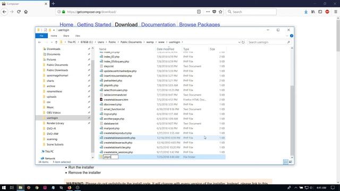Select Network in navigation pane
The image size is (340, 191).
point(50,159)
